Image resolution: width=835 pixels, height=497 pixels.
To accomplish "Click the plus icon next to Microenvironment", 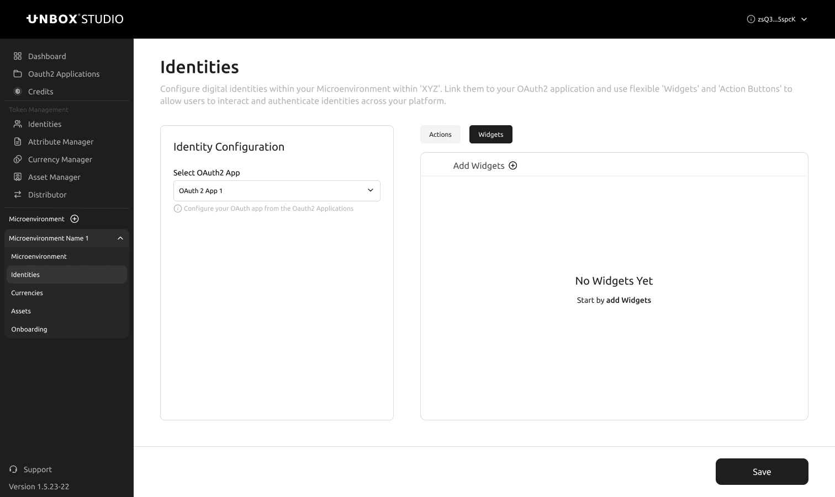I will [x=75, y=219].
